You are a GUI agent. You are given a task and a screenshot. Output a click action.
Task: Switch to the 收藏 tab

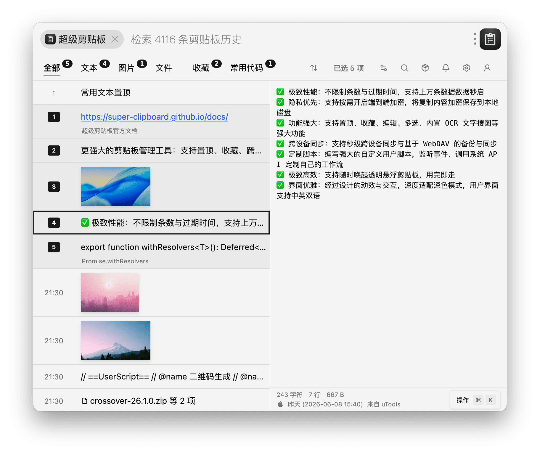point(201,68)
